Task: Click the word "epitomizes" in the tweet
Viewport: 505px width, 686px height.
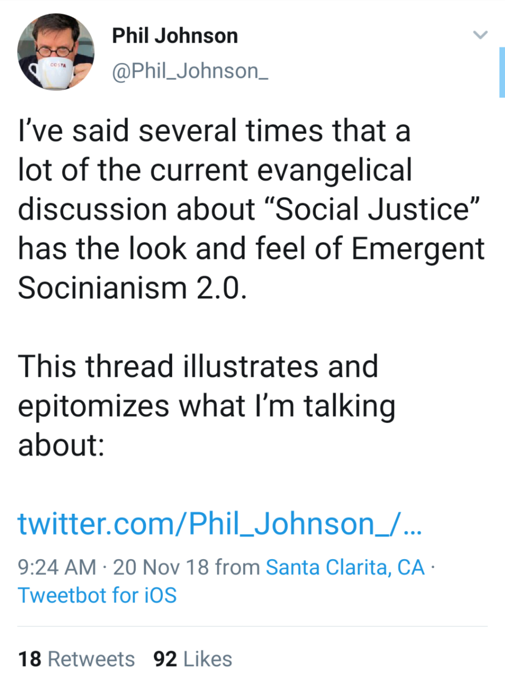Action: (x=93, y=406)
